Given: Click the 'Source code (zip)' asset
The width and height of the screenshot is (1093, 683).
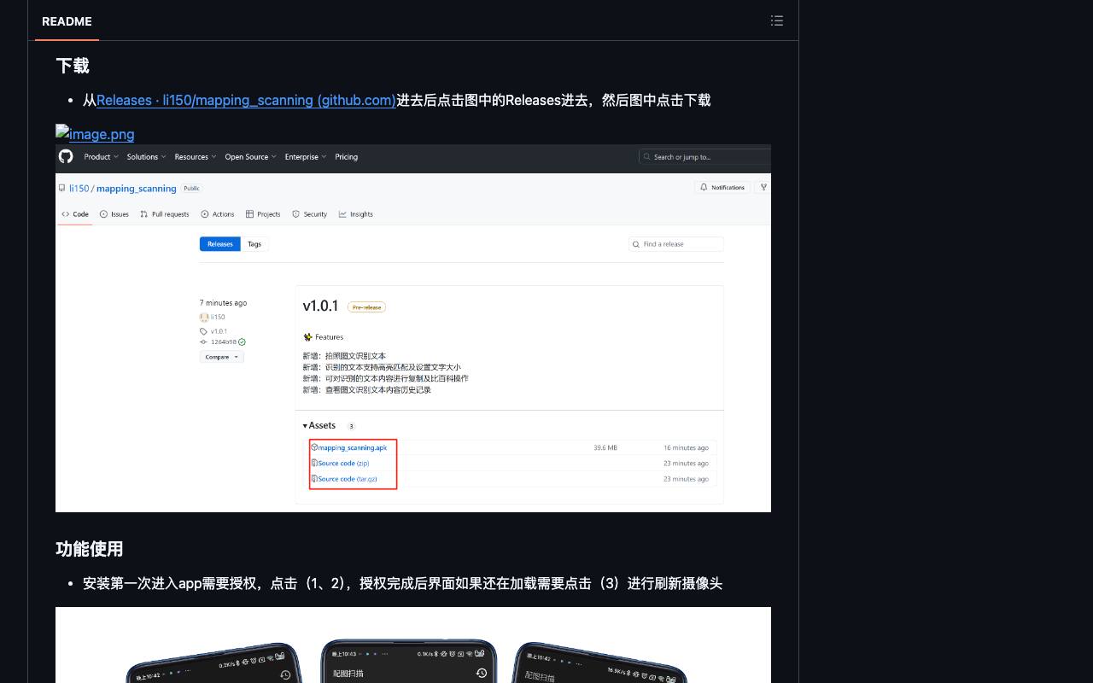Looking at the screenshot, I should [343, 464].
